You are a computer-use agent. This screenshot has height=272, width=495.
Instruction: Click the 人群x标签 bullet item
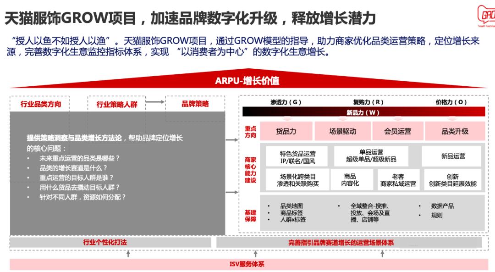coord(293,219)
